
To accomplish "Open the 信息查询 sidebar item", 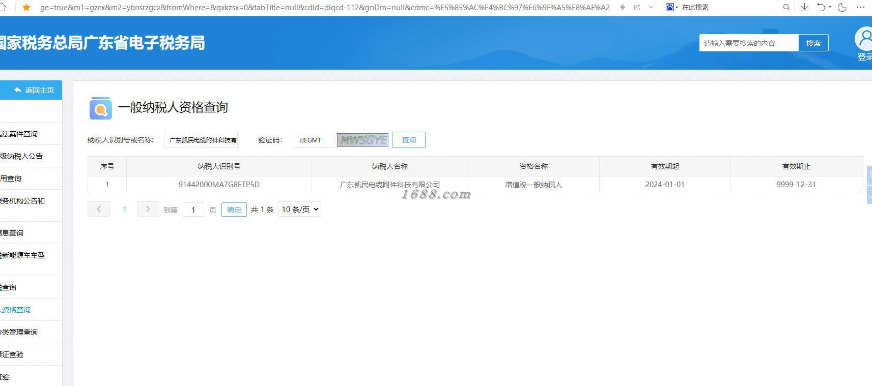I will tap(12, 233).
